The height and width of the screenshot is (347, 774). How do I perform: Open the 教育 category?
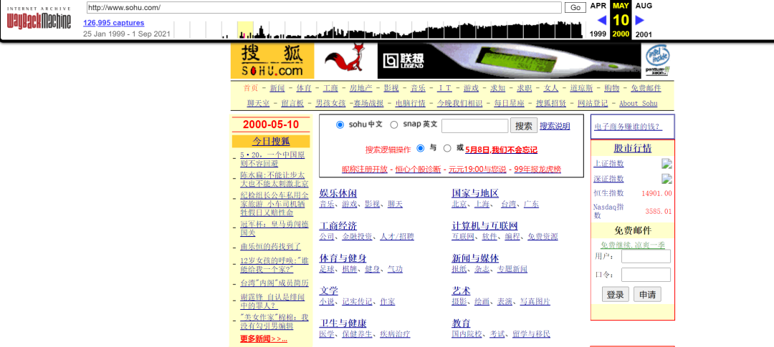coord(461,323)
